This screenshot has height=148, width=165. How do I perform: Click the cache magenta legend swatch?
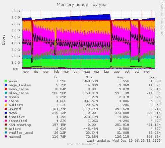6,101
